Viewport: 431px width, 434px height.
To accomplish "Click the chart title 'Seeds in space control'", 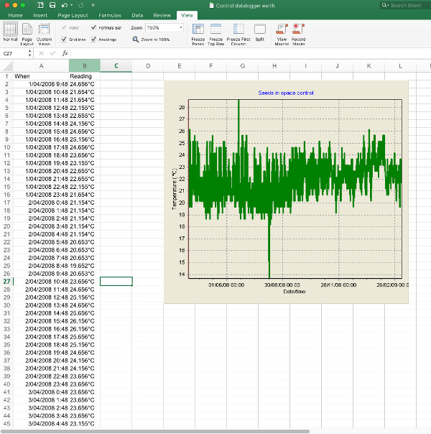I will pyautogui.click(x=285, y=93).
